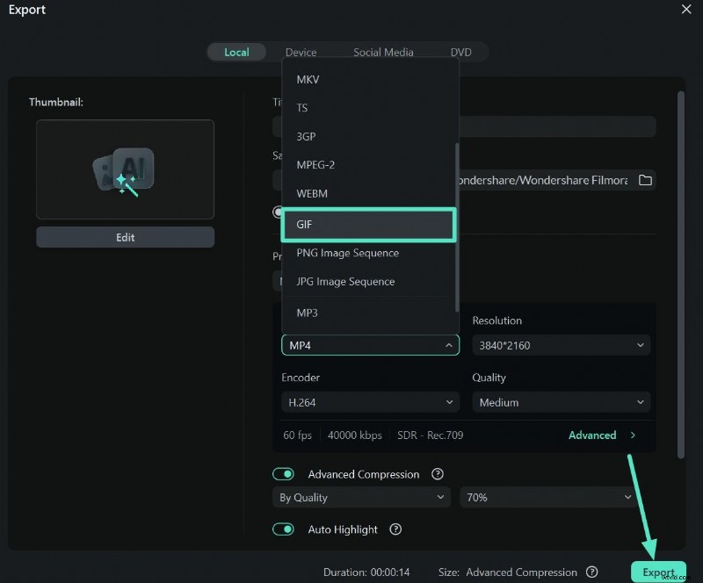The height and width of the screenshot is (583, 703).
Task: Switch to the Social Media tab
Action: (x=383, y=52)
